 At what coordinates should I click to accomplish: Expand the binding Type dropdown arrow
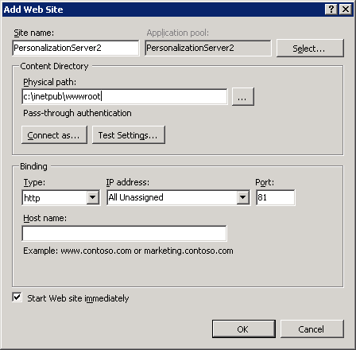[x=93, y=197]
